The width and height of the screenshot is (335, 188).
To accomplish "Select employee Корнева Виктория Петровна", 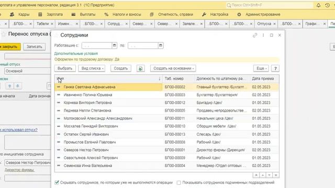I will coord(166,103).
